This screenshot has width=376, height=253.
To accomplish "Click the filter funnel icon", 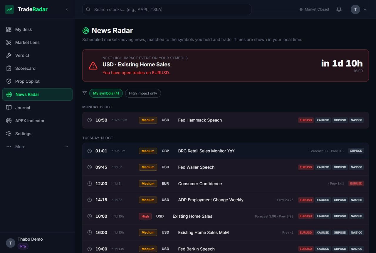I will click(85, 93).
